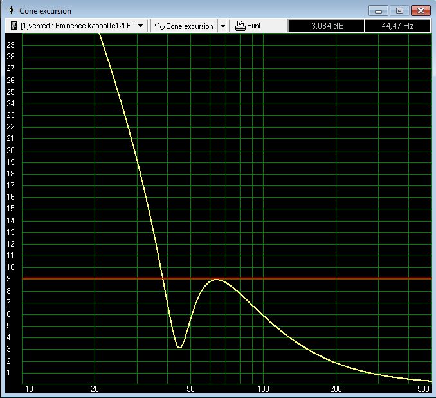Click the crosshair icon in the title bar
Screen dimensions: 436x398
coord(10,11)
